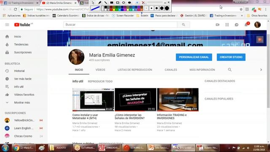Viewport: 270px width, 152px height.
Task: Open the AGOSTO folder in taskbar
Action: (x=59, y=148)
